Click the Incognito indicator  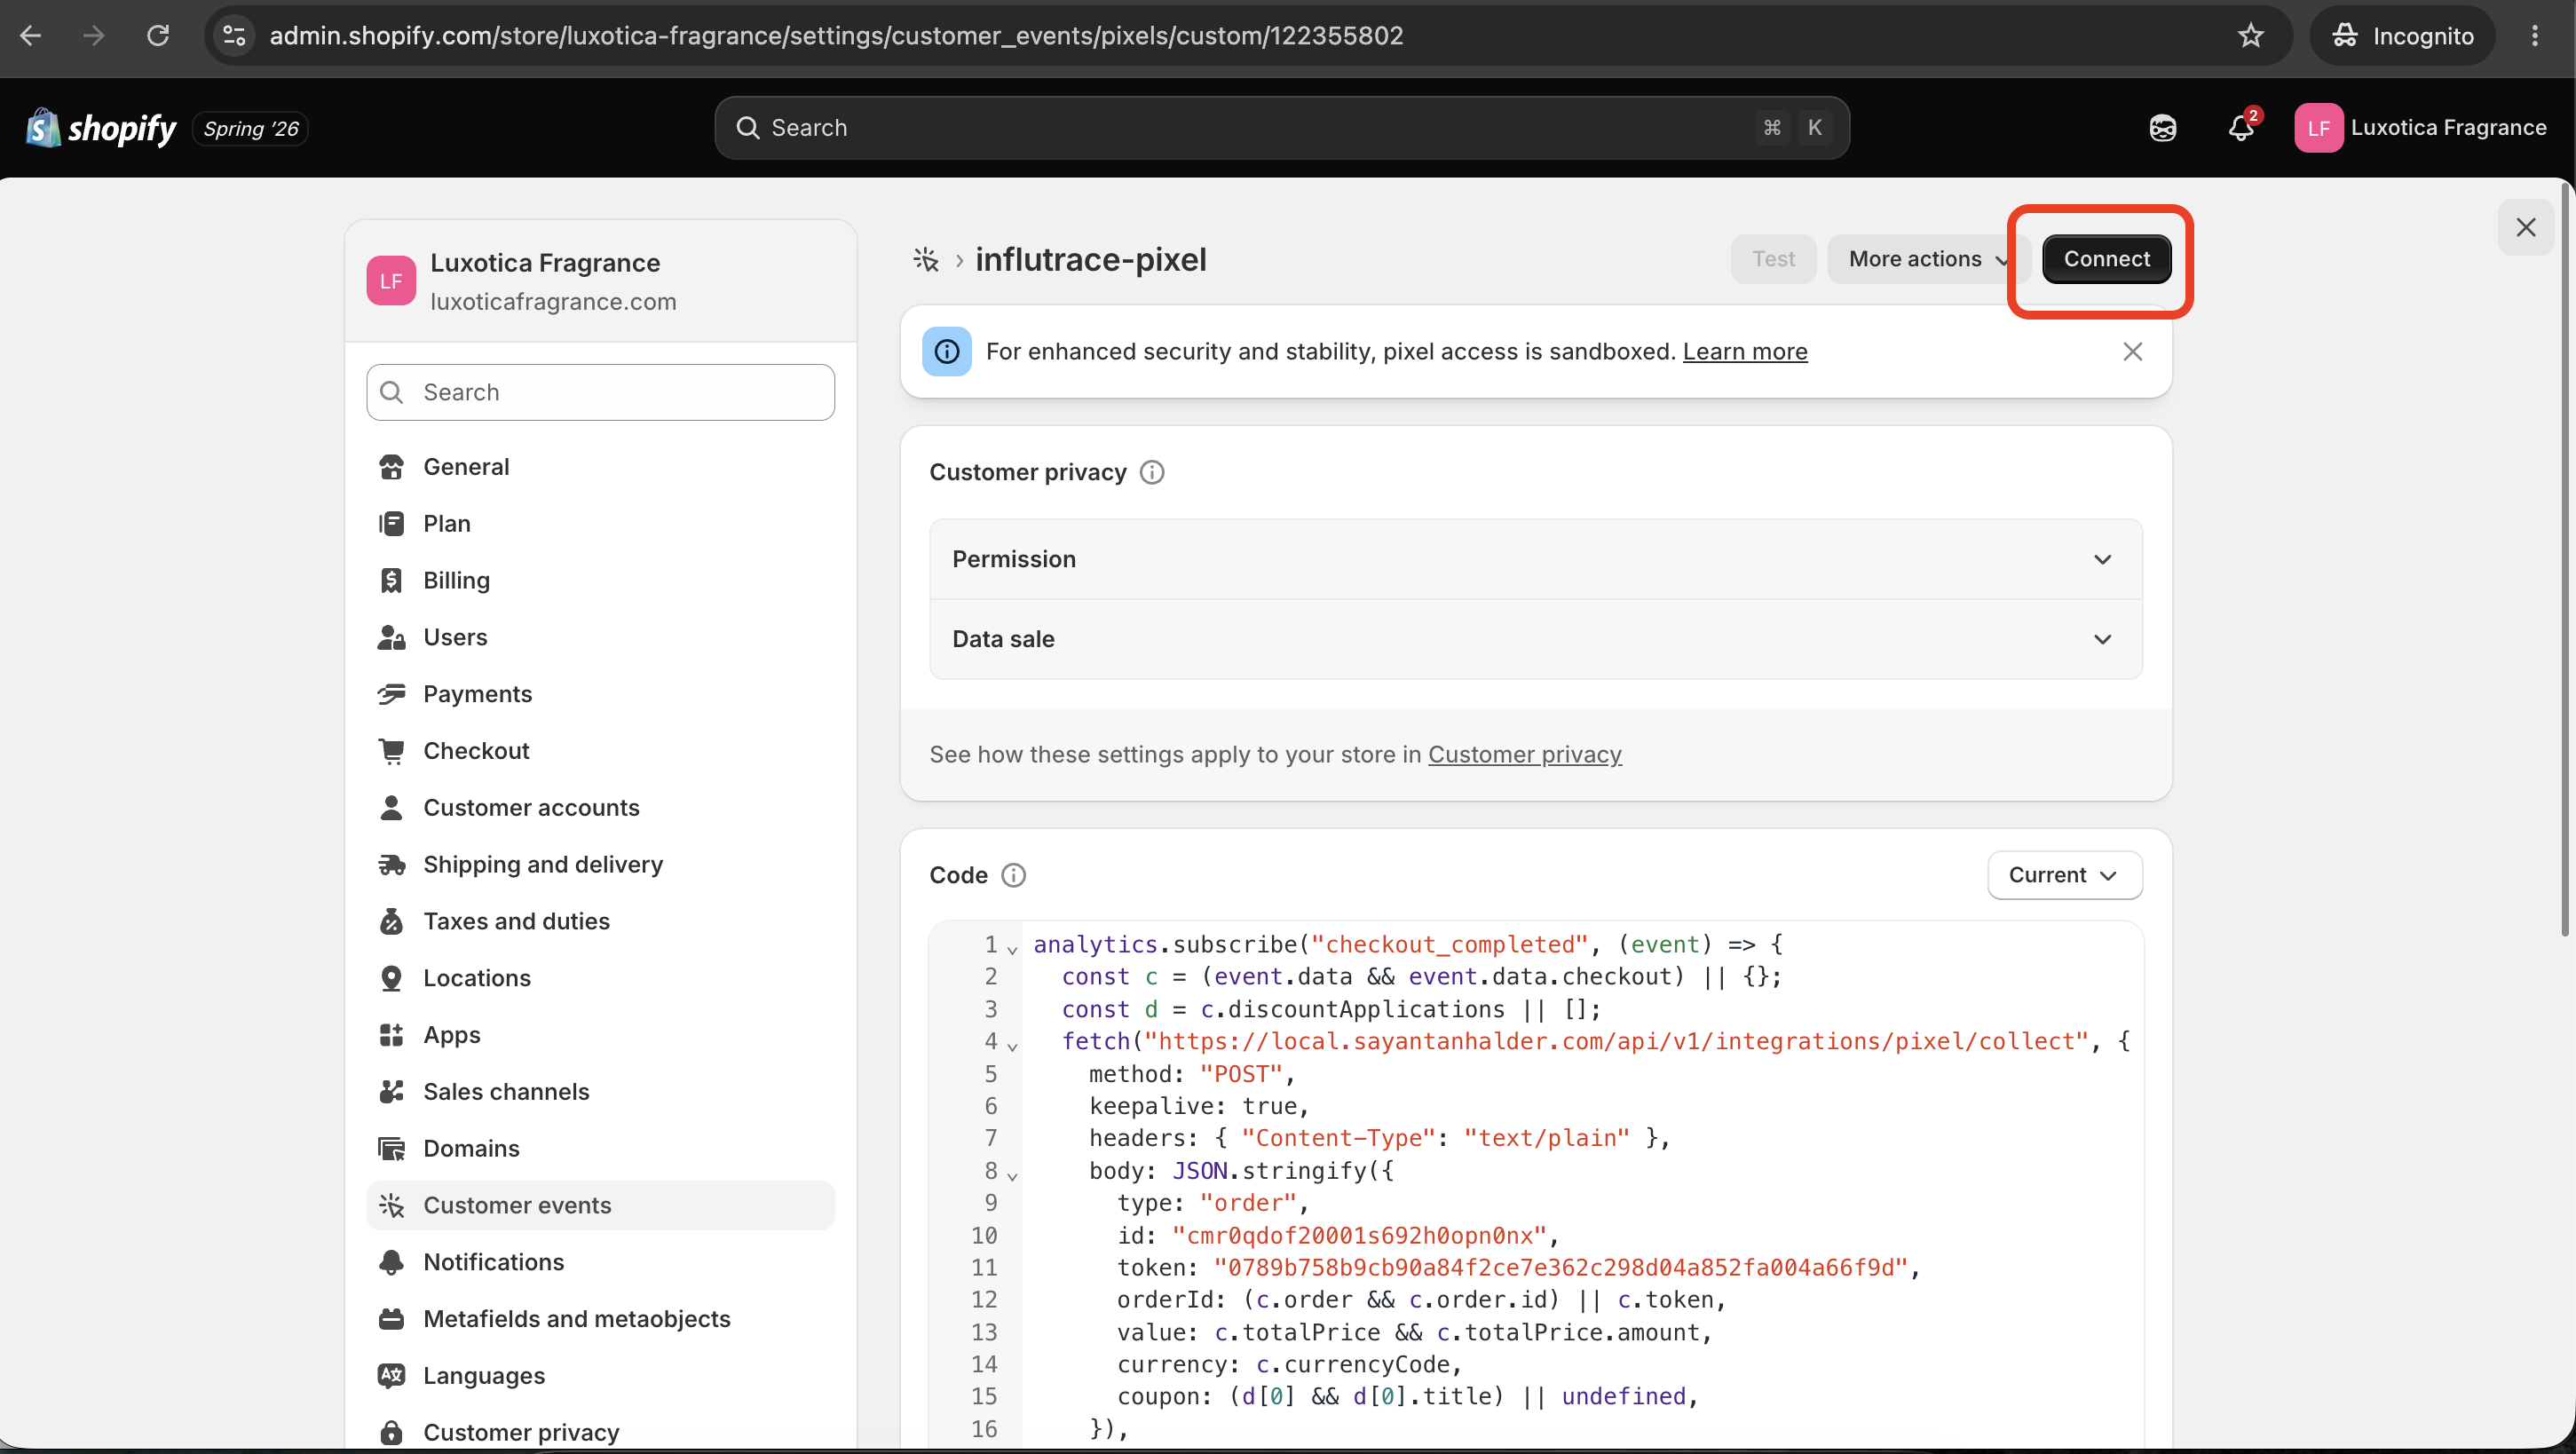(2402, 36)
